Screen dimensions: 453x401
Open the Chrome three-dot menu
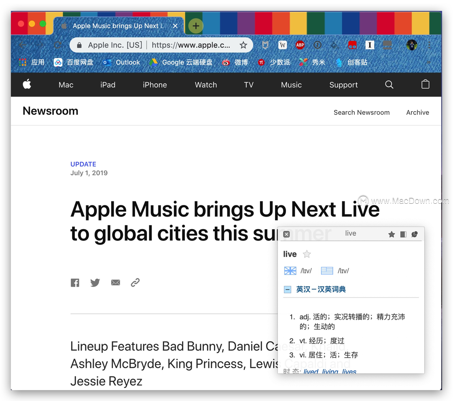coord(429,45)
